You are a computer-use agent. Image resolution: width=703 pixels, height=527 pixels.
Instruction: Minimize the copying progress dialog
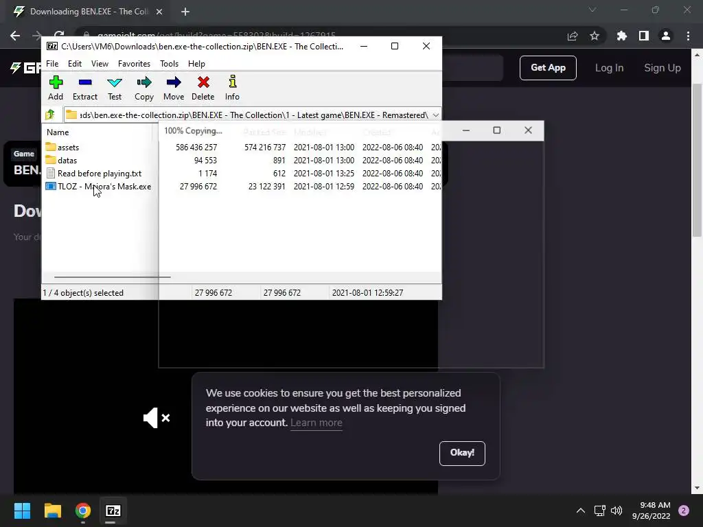coord(466,130)
